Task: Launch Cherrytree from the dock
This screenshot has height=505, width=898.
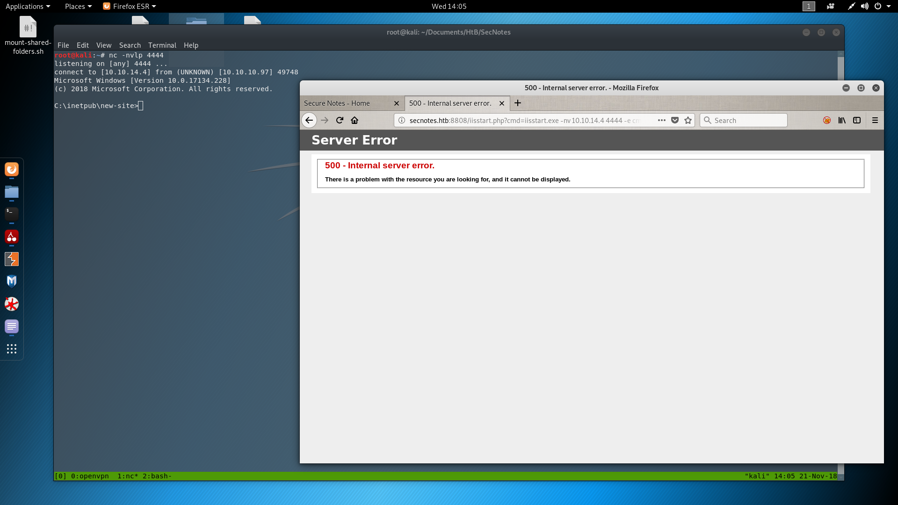Action: coord(12,237)
